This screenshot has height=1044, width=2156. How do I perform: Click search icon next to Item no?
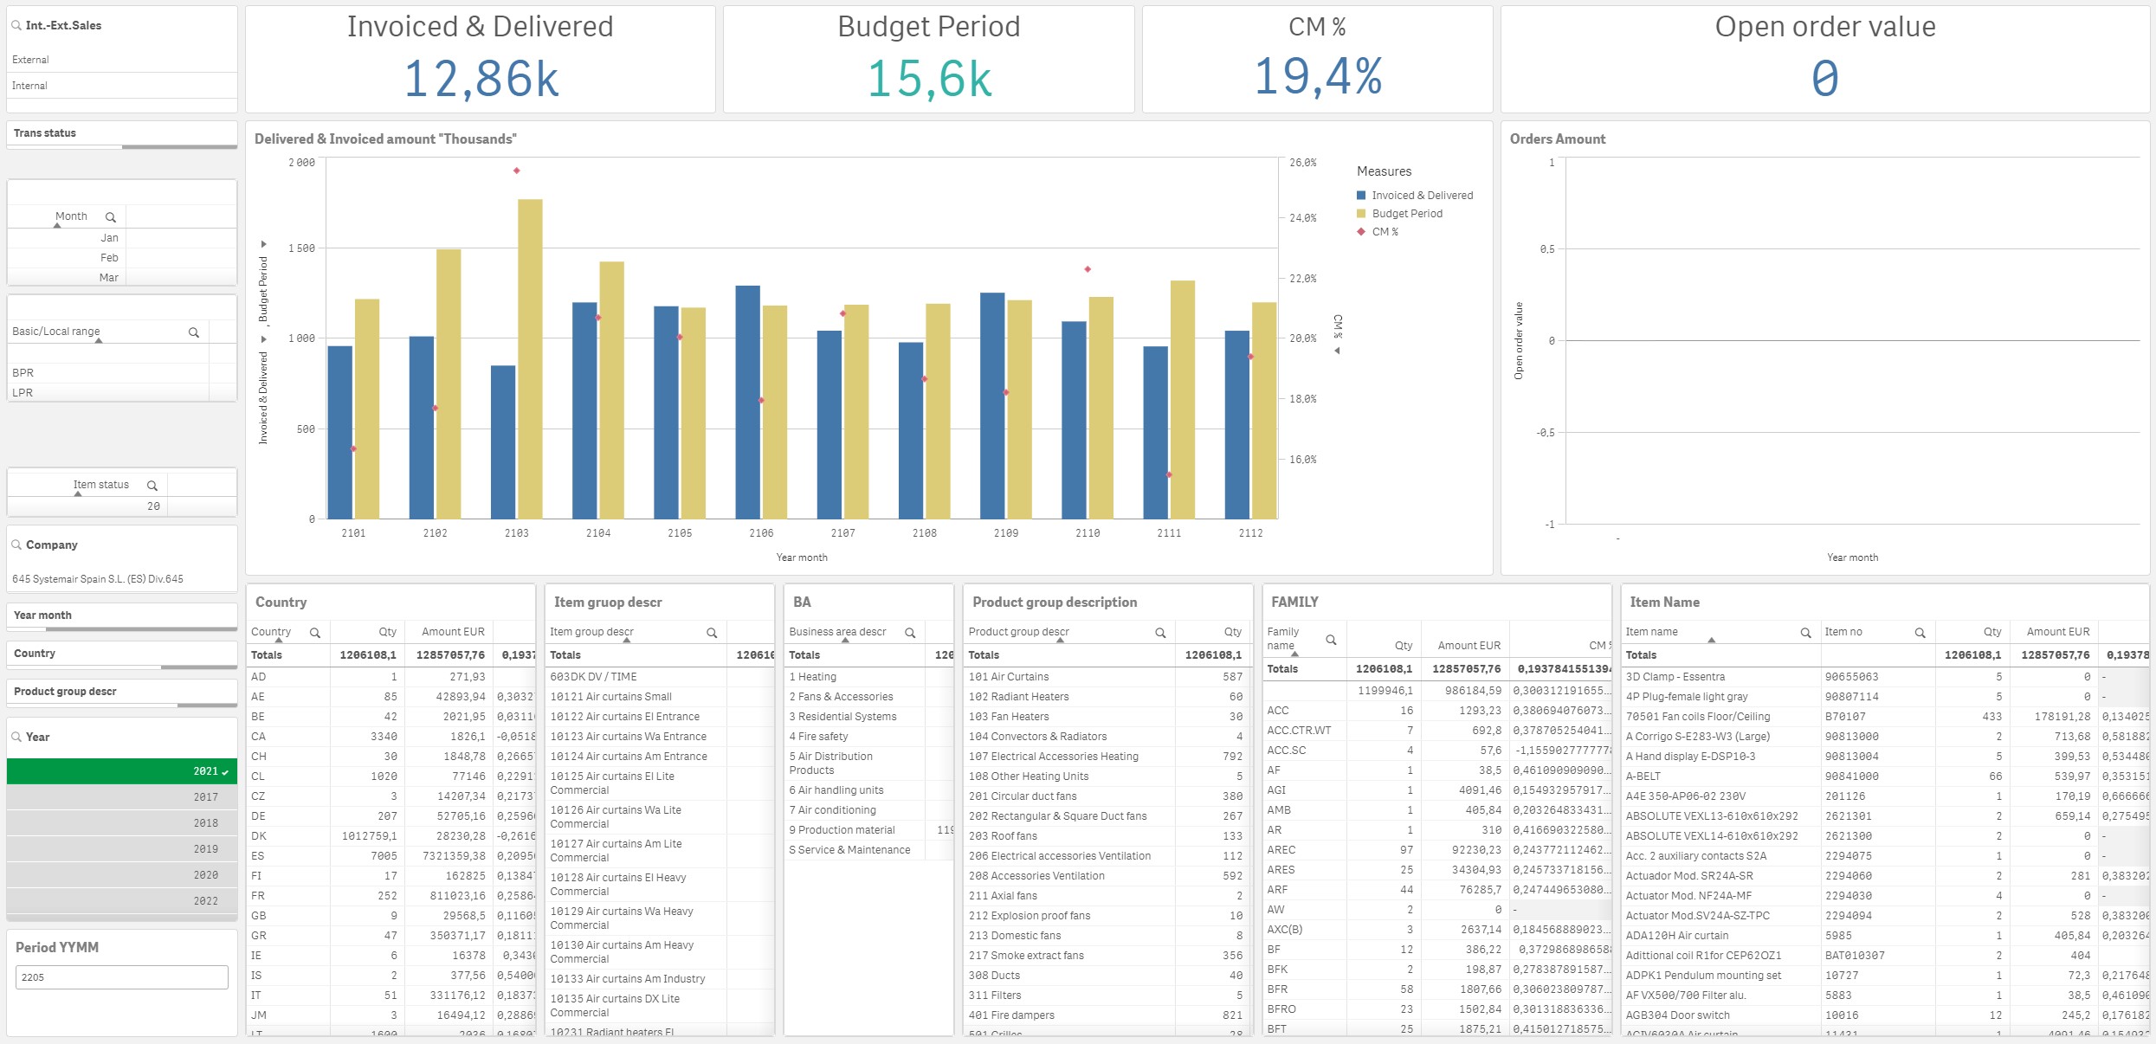1920,633
